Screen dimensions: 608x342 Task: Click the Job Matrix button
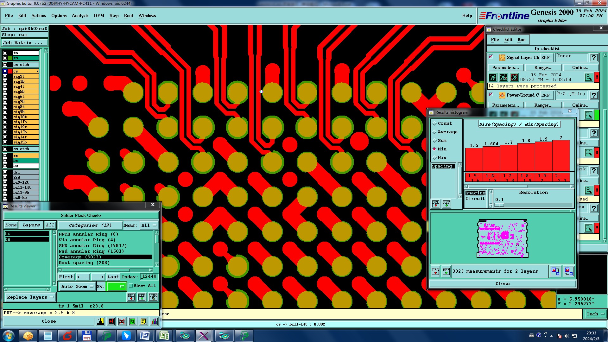[x=25, y=43]
